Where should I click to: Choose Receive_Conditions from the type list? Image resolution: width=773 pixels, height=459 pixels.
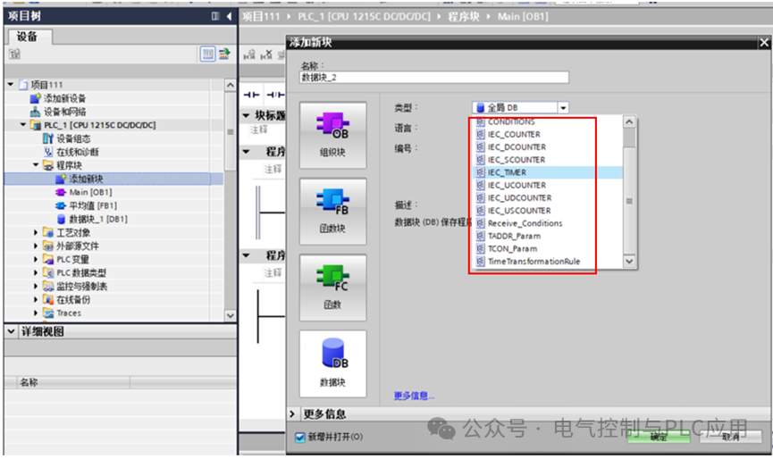click(547, 223)
